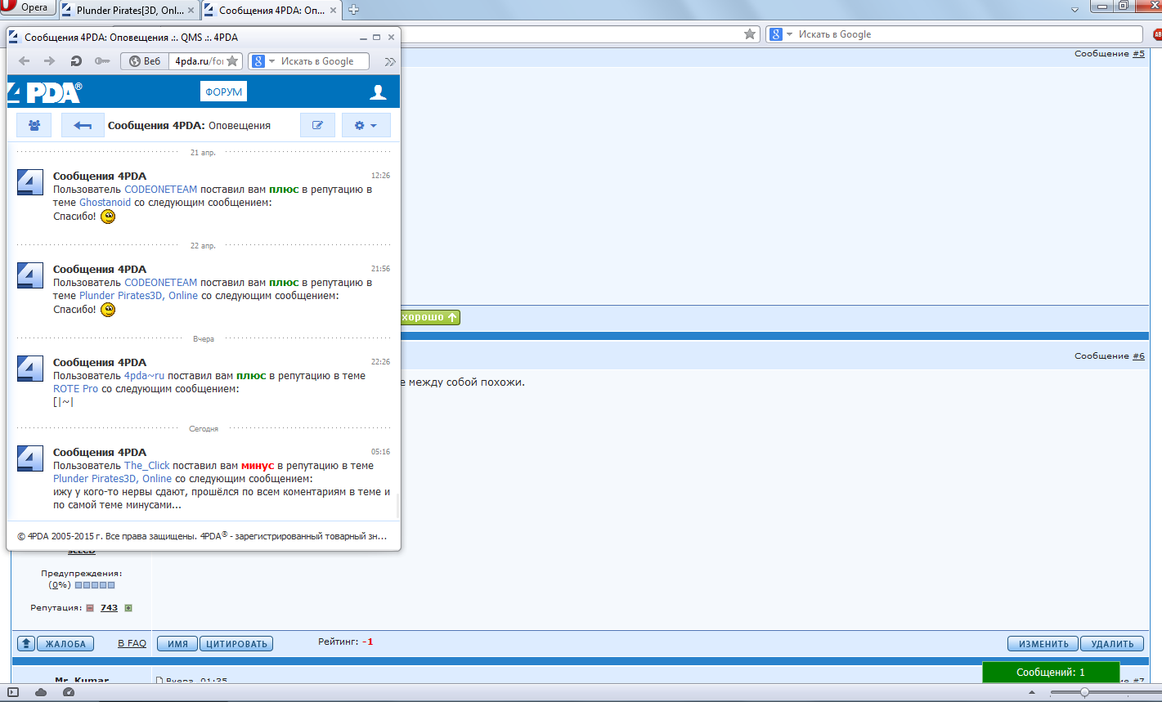Open CODEONETEAM profile in 21:56 message
Screen dimensions: 1162x702
coord(161,283)
